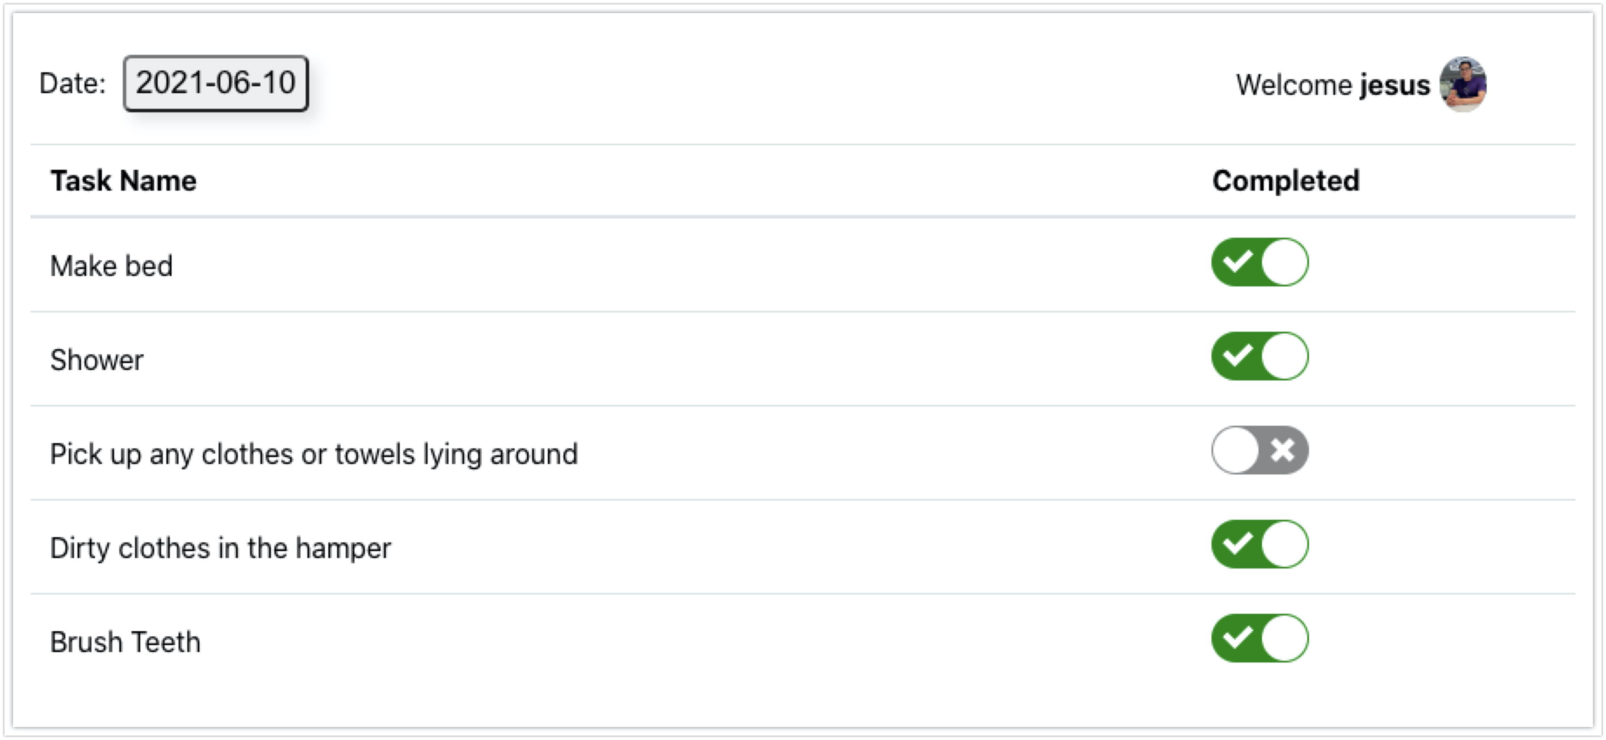Select the Pick up any clothes task text
Viewport: 1606px width, 740px height.
(x=314, y=454)
